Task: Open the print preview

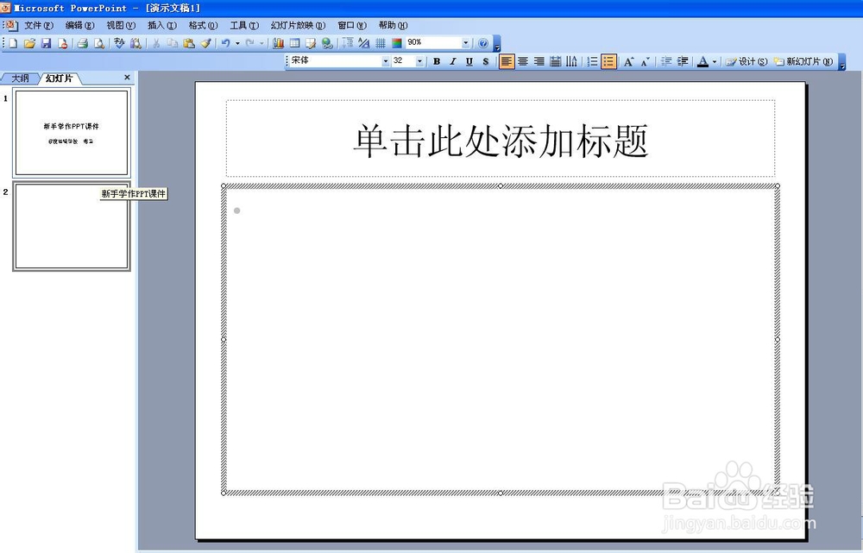Action: click(x=98, y=43)
